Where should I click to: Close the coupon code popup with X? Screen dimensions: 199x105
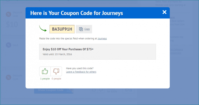[x=164, y=12]
